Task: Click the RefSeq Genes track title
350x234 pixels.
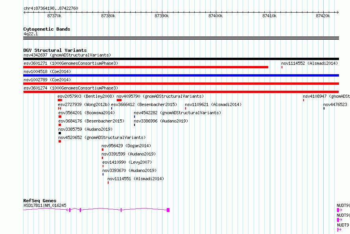Action: tap(40, 201)
